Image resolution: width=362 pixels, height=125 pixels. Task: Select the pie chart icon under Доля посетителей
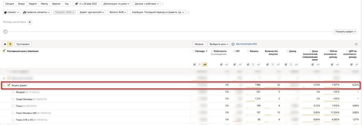313,64
